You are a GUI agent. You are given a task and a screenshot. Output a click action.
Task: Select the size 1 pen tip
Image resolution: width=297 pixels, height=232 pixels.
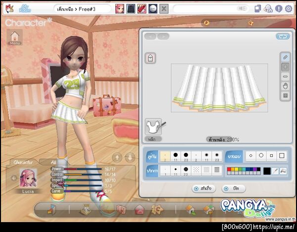point(165,171)
